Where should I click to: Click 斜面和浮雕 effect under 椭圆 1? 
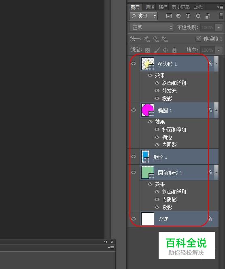174,129
